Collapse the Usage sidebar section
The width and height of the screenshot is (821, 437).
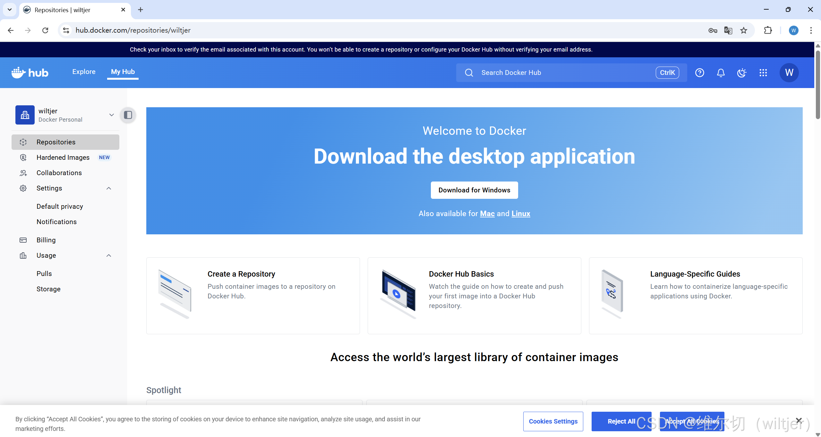(109, 255)
